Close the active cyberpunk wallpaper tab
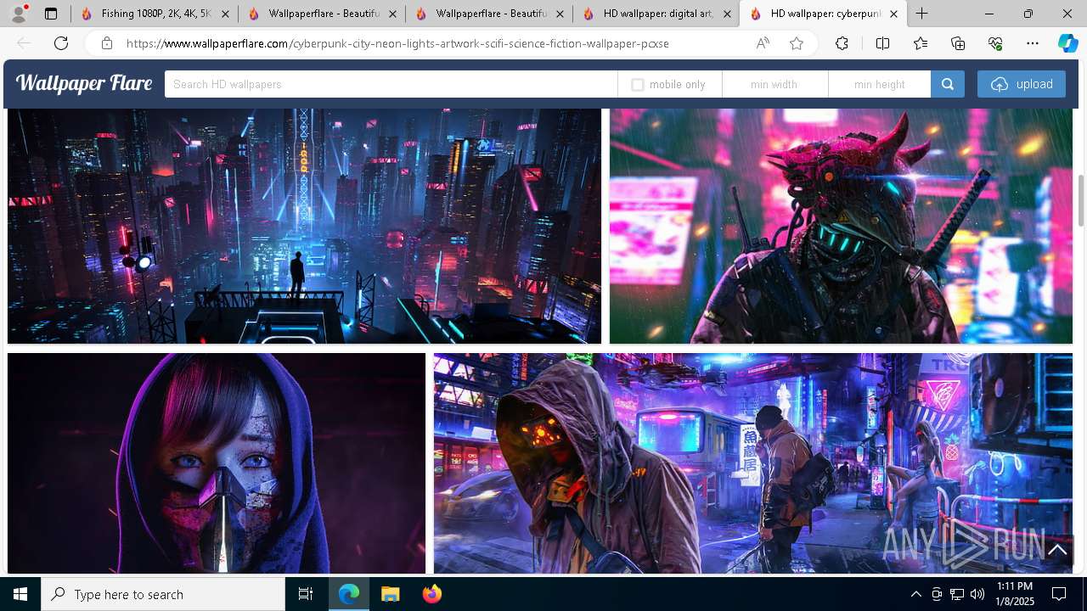Viewport: 1087px width, 611px height. (893, 14)
